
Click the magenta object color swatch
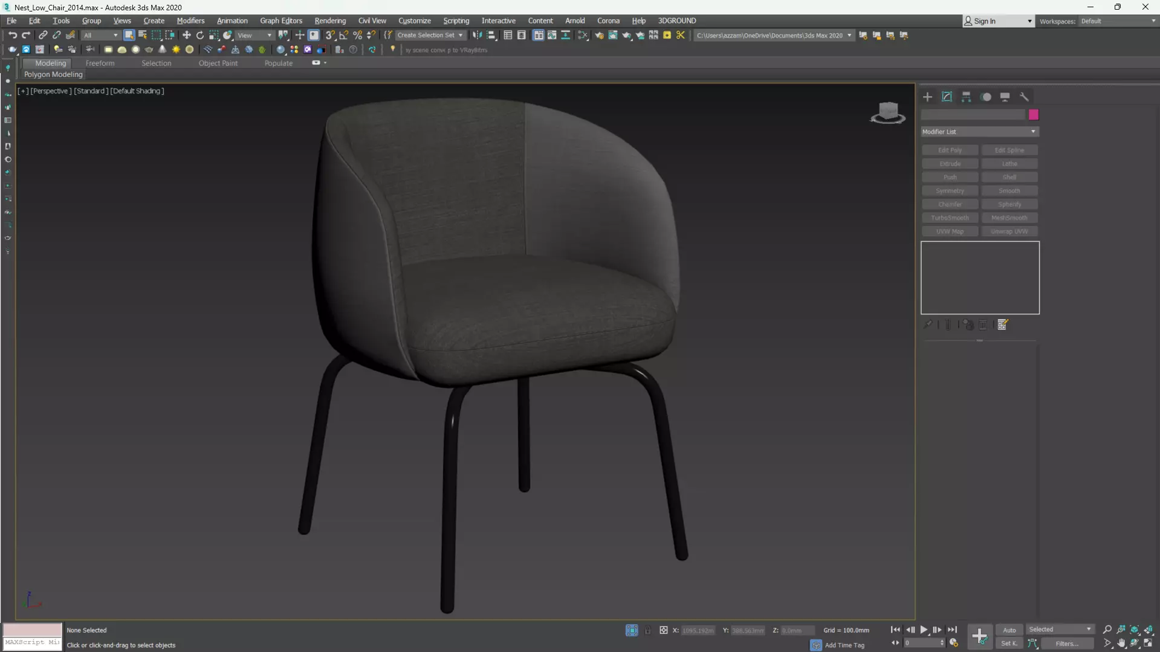point(1034,115)
